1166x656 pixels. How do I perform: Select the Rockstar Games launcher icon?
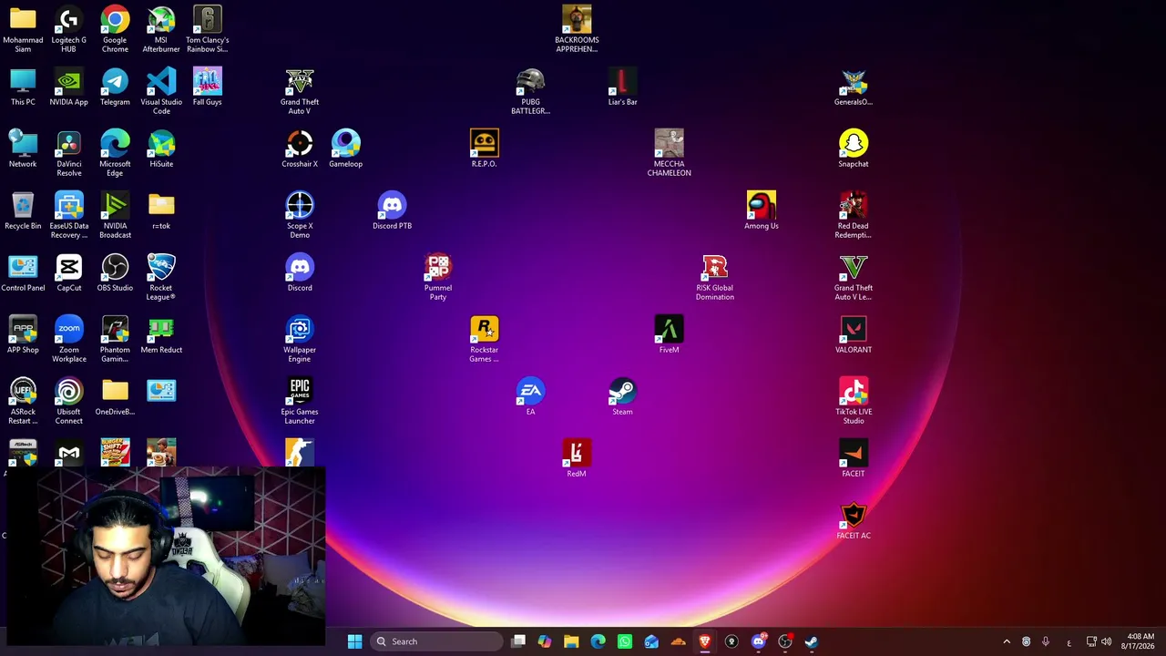(x=484, y=338)
